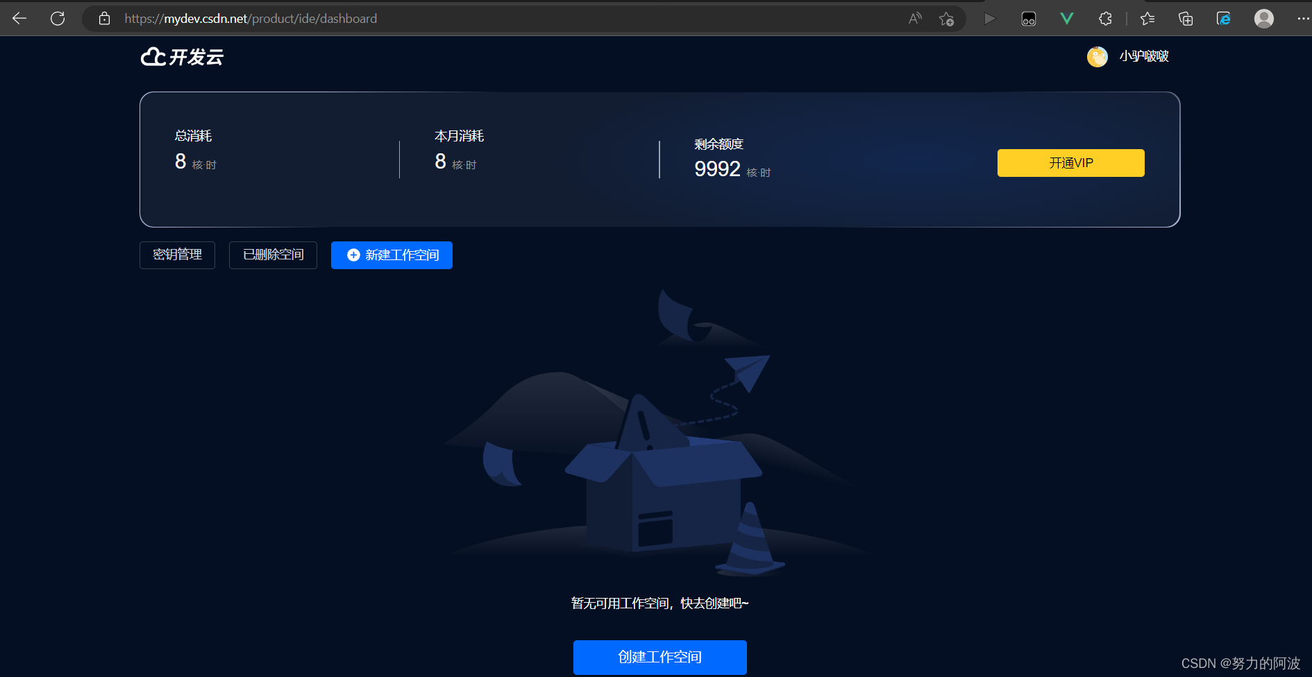
Task: Open 密钥管理 key management
Action: click(178, 255)
